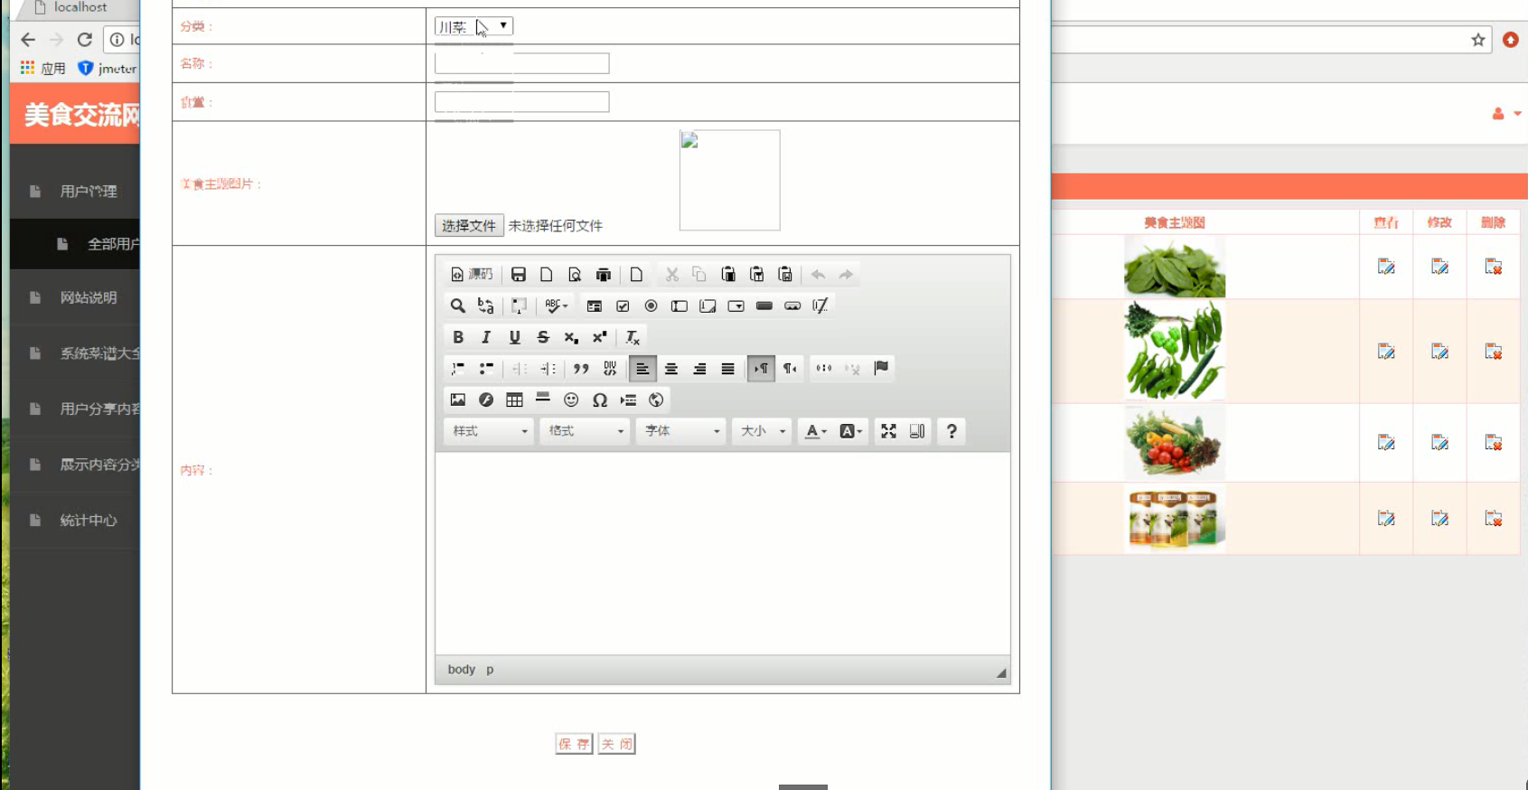
Task: Toggle superscript formatting
Action: (600, 337)
